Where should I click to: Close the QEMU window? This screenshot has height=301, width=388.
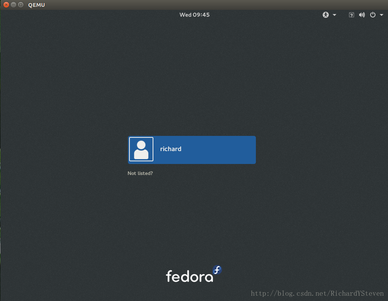[x=6, y=5]
